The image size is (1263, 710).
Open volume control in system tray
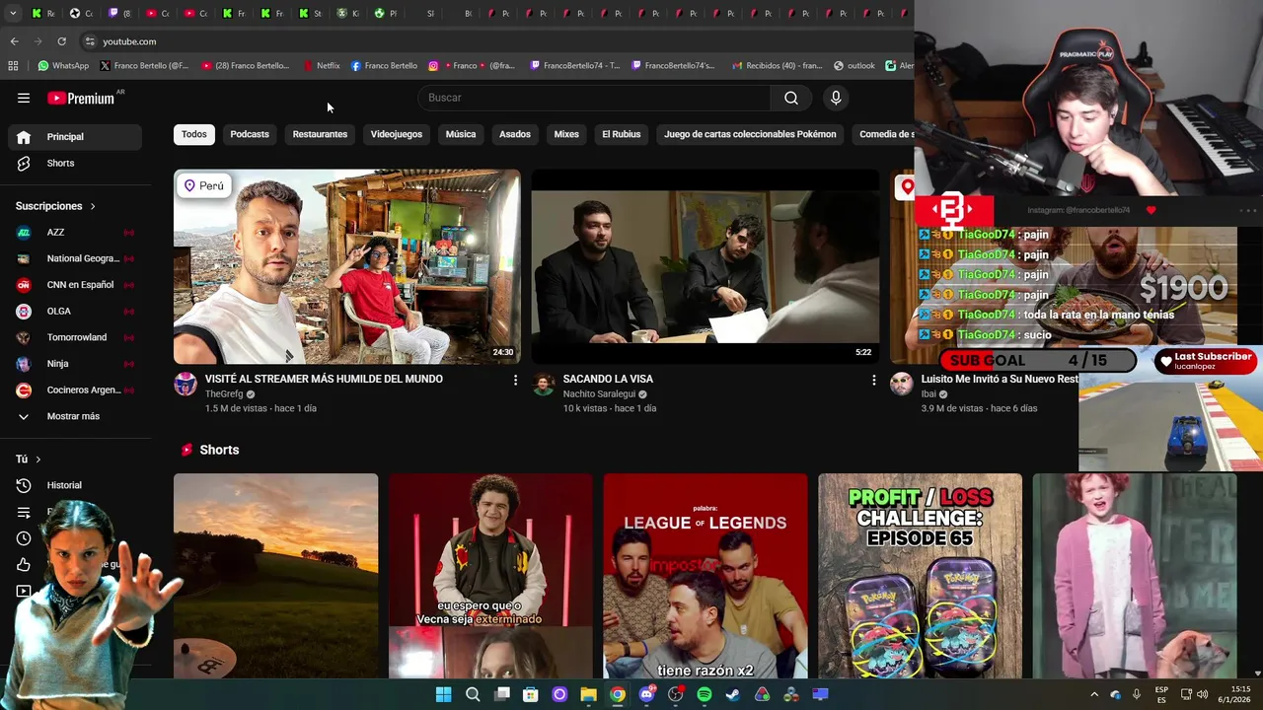(x=1203, y=694)
